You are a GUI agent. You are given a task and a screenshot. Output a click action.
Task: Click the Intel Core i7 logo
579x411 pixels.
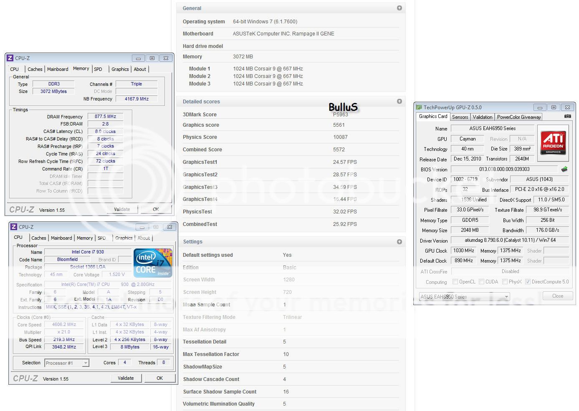coord(153,263)
